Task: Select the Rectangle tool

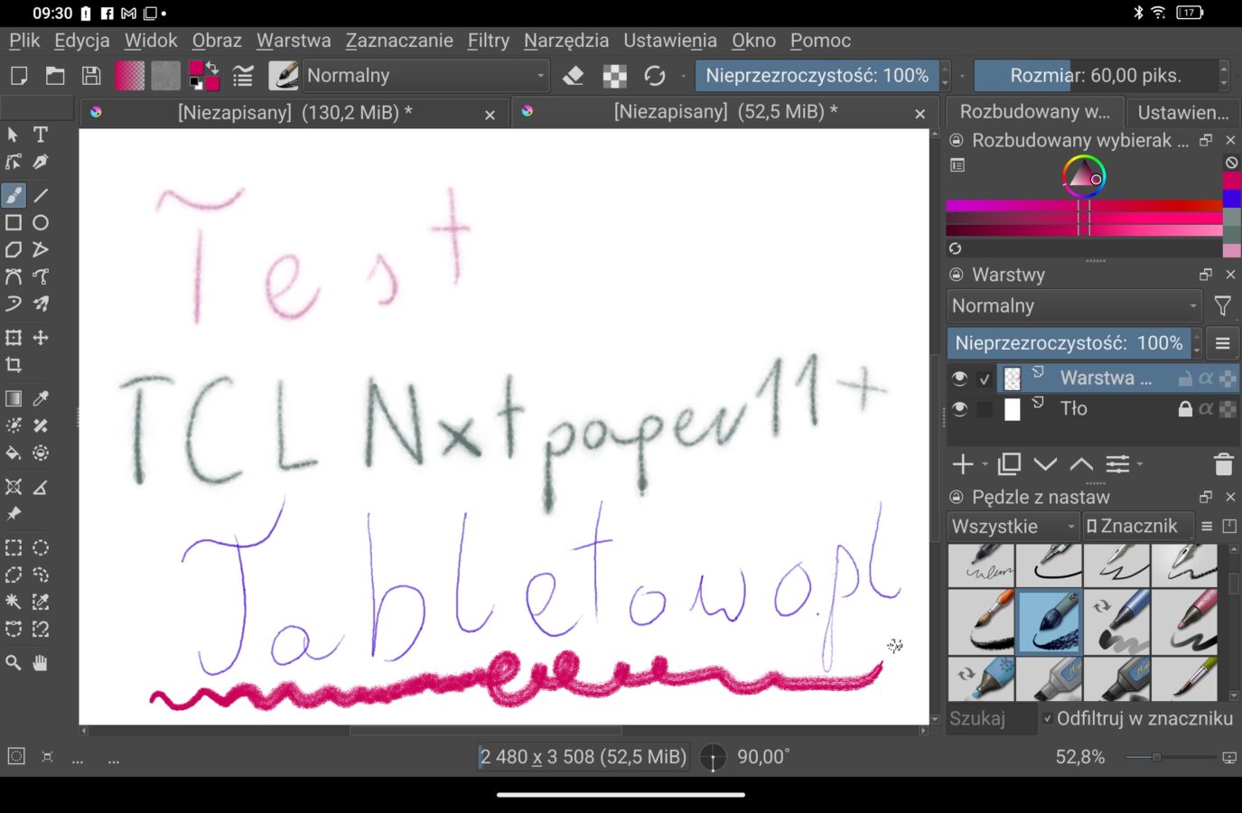Action: (14, 222)
